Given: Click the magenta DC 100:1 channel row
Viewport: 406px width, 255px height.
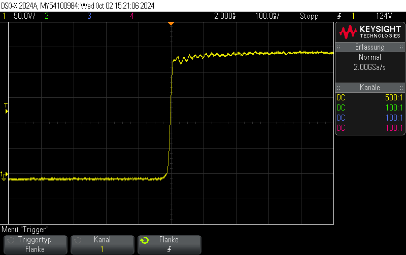Looking at the screenshot, I should (x=370, y=128).
